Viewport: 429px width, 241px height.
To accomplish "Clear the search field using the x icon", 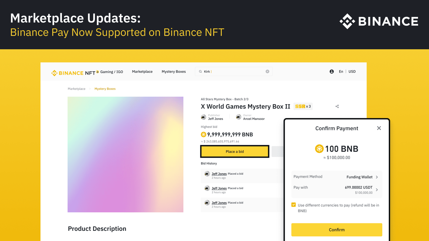I will [267, 71].
